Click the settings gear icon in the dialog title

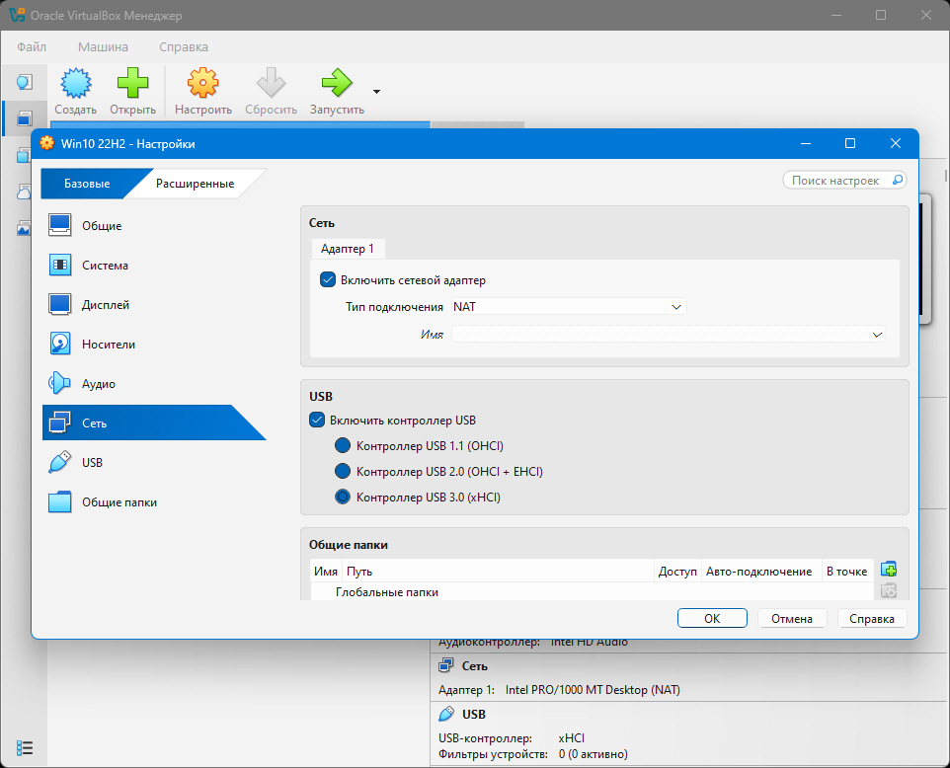(46, 143)
